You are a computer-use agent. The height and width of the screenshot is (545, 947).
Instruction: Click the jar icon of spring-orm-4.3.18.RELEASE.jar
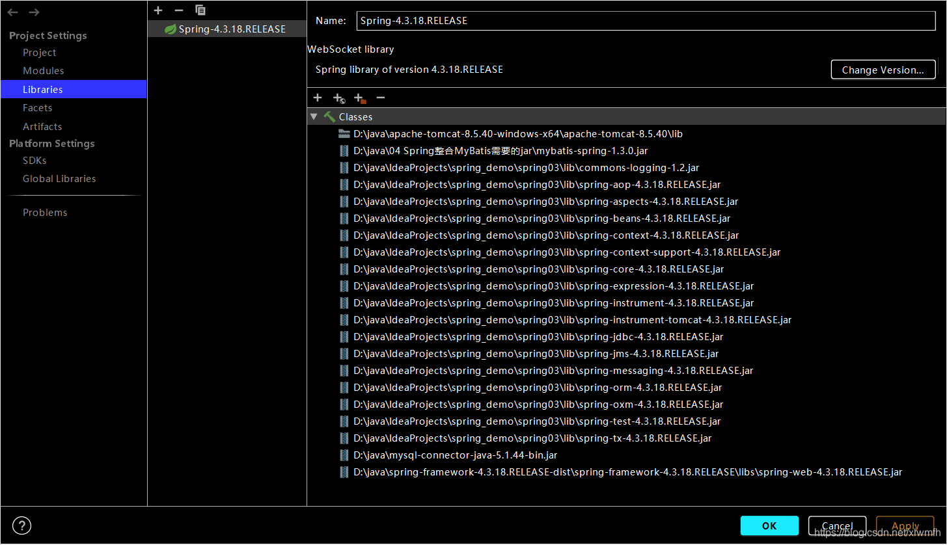(344, 388)
